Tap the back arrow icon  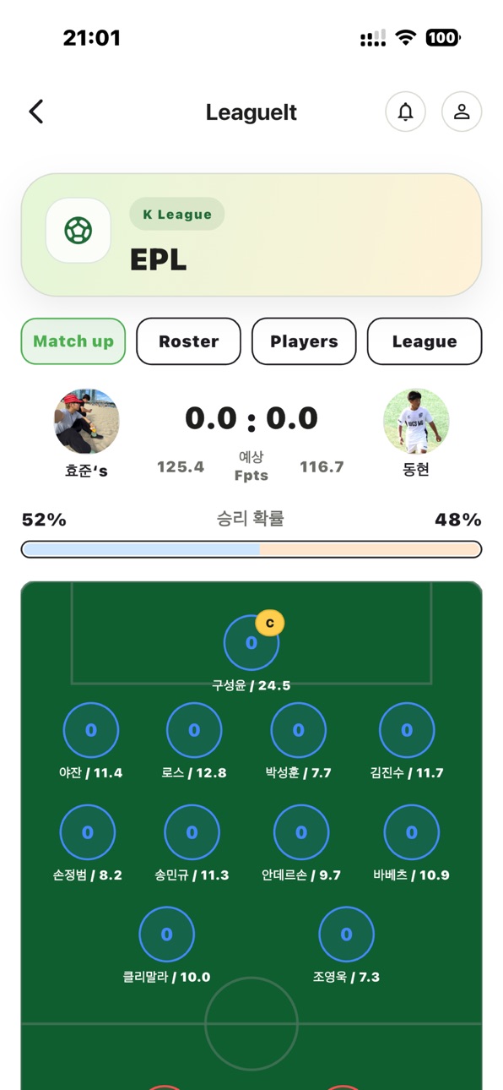pos(35,112)
